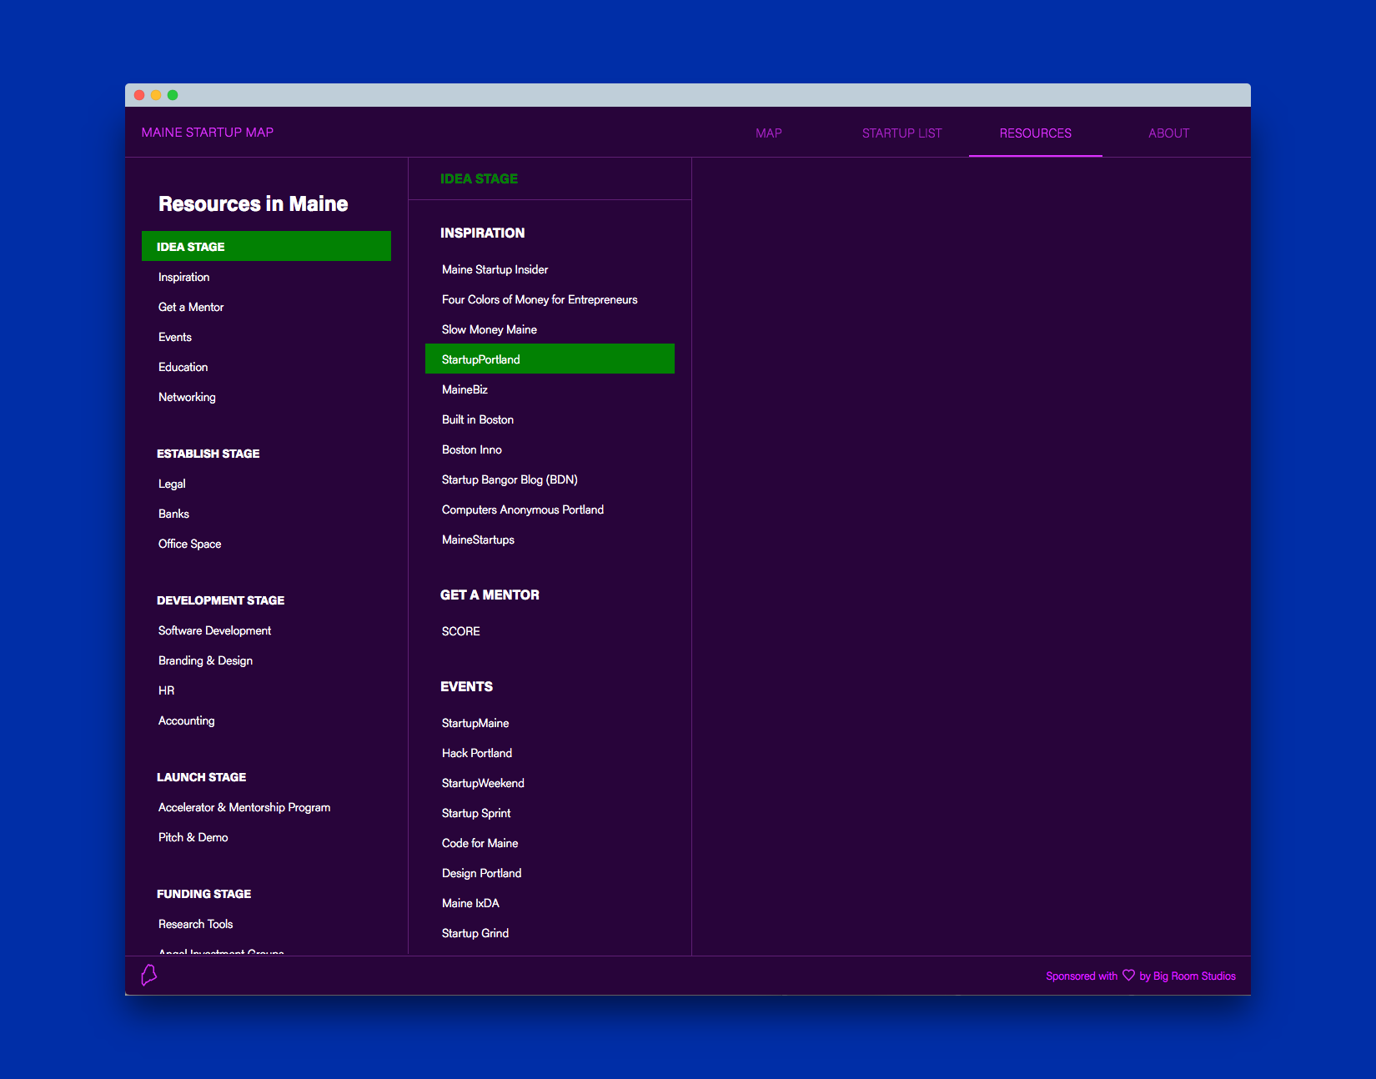This screenshot has width=1376, height=1079.
Task: Open the STARTUP LIST tab
Action: click(x=902, y=133)
